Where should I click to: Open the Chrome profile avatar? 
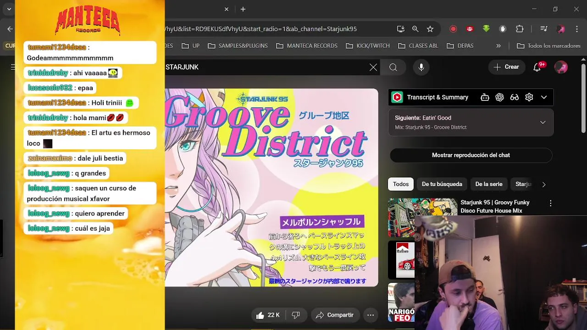click(x=560, y=29)
